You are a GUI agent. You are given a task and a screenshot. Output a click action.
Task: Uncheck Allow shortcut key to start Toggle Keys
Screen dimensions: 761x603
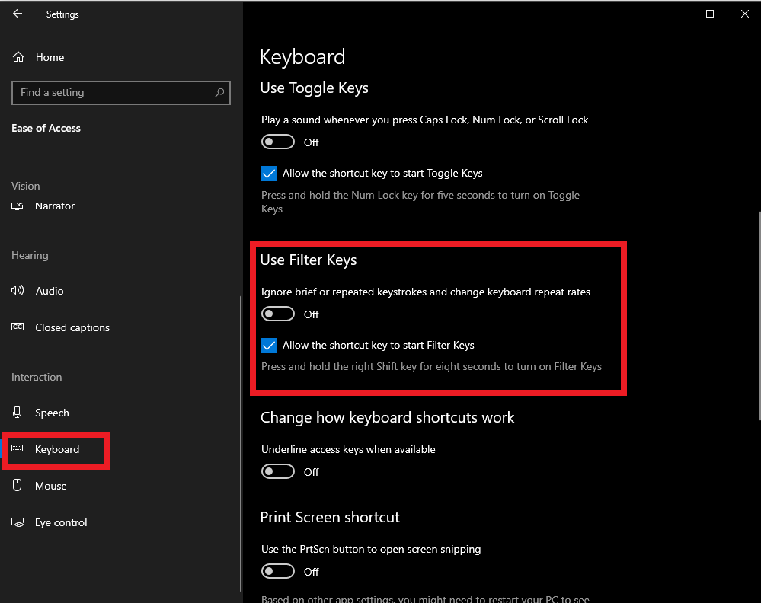(269, 173)
